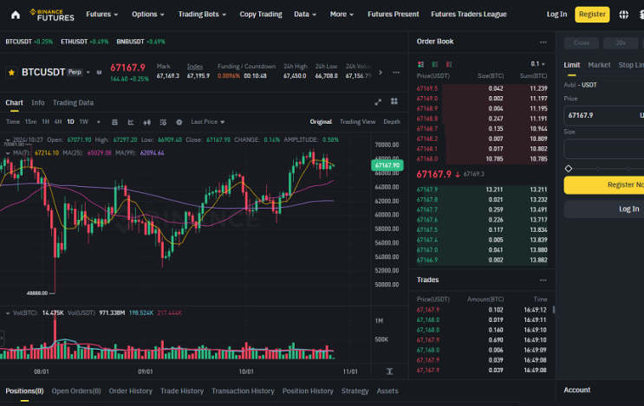The height and width of the screenshot is (406, 644).
Task: Show bids-only order book view
Action: 434,64
